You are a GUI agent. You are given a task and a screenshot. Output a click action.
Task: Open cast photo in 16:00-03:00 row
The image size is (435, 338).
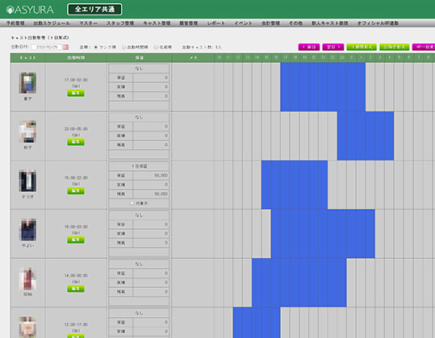point(27,230)
